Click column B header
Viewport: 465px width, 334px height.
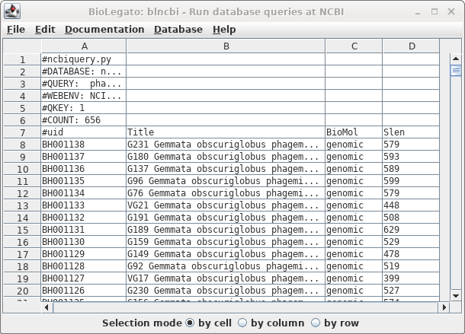pos(226,46)
